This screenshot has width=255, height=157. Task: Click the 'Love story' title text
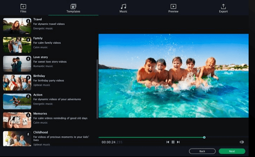coord(41,57)
